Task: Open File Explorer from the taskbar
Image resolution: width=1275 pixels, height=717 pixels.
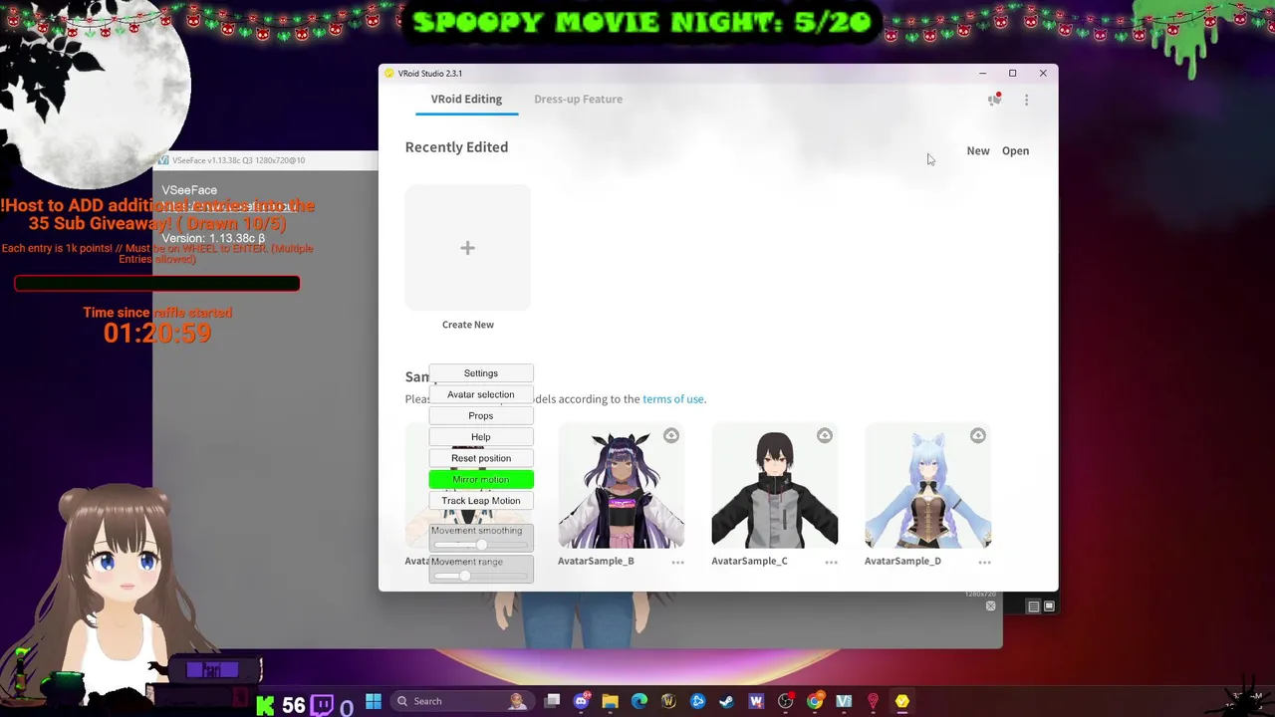Action: 611,701
